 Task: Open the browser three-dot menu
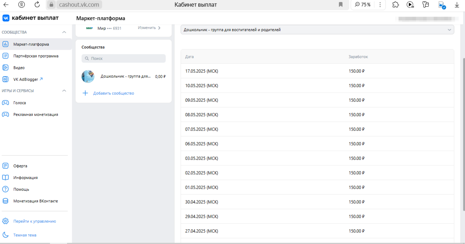coord(380,5)
